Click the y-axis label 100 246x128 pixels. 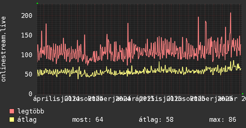(x=27, y=55)
